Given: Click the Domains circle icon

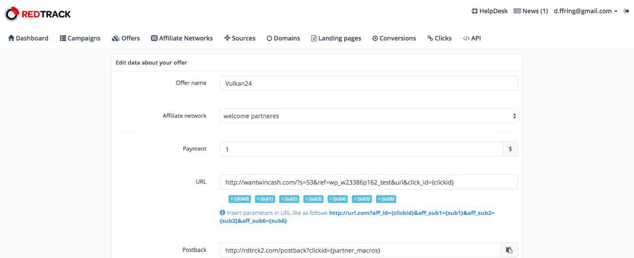Looking at the screenshot, I should click(269, 38).
